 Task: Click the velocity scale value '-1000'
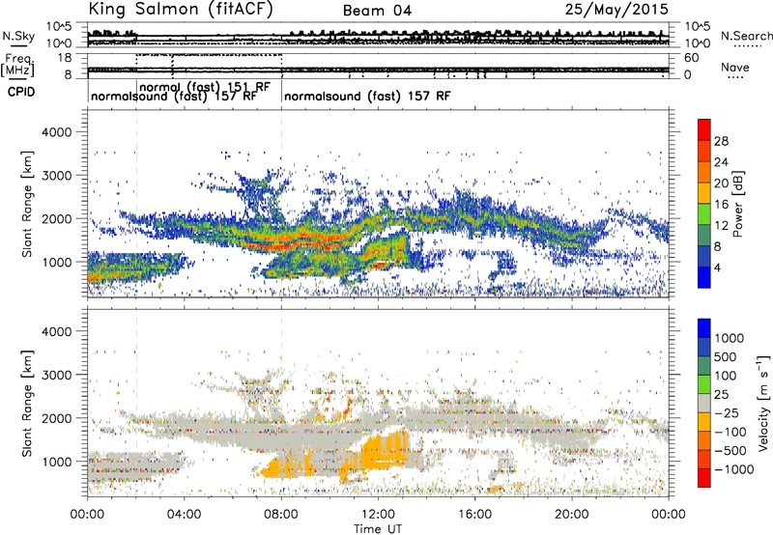click(x=733, y=469)
